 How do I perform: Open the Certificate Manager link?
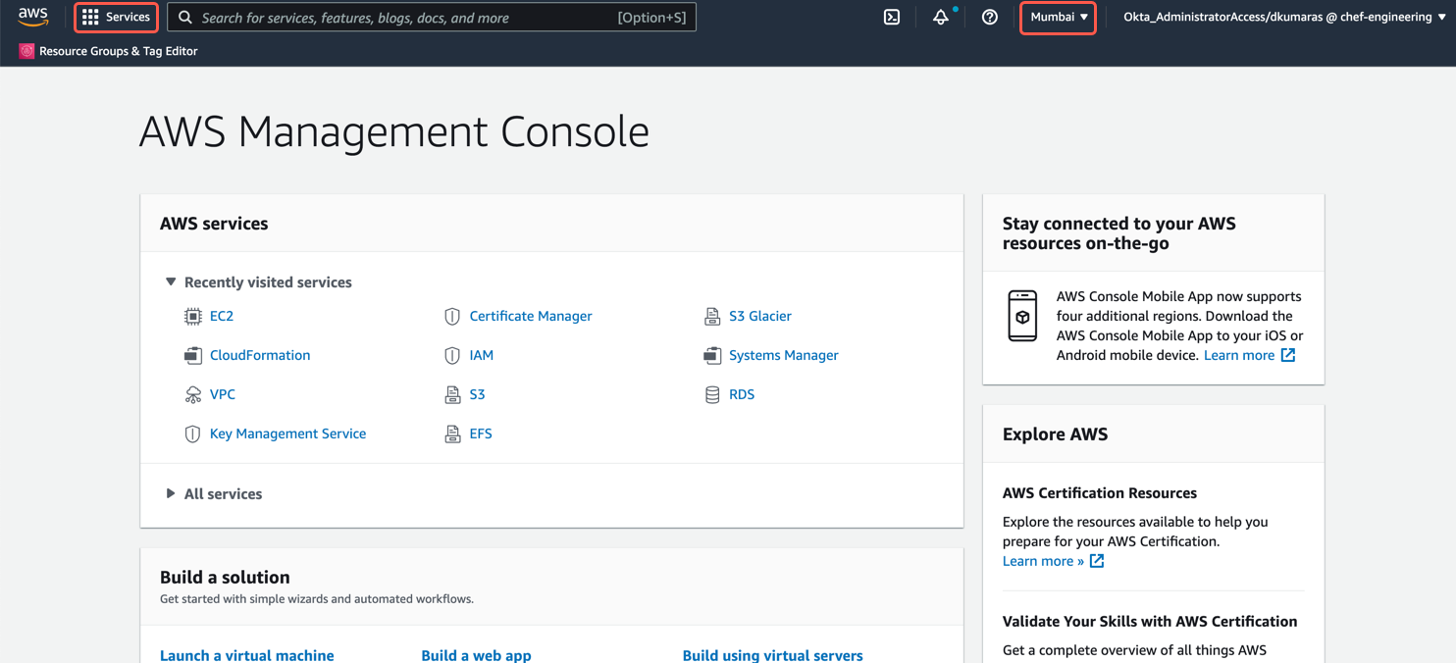click(x=530, y=316)
